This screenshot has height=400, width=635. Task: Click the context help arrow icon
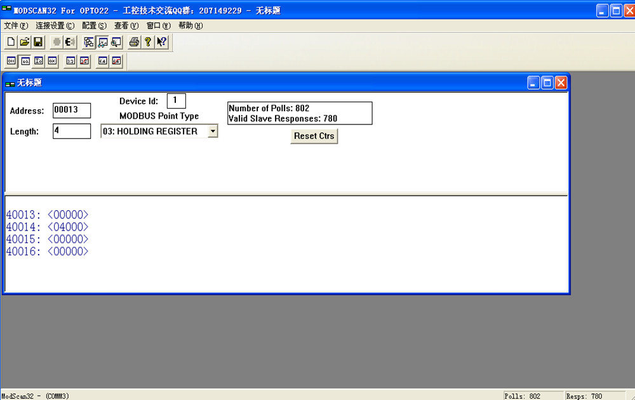(161, 43)
